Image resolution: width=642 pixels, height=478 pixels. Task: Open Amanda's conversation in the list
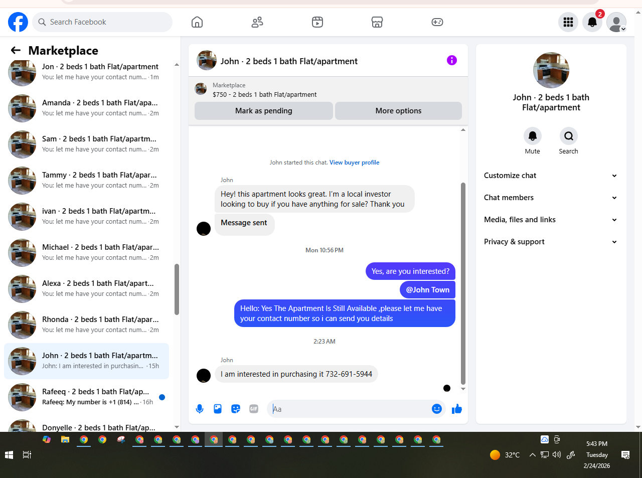point(86,108)
